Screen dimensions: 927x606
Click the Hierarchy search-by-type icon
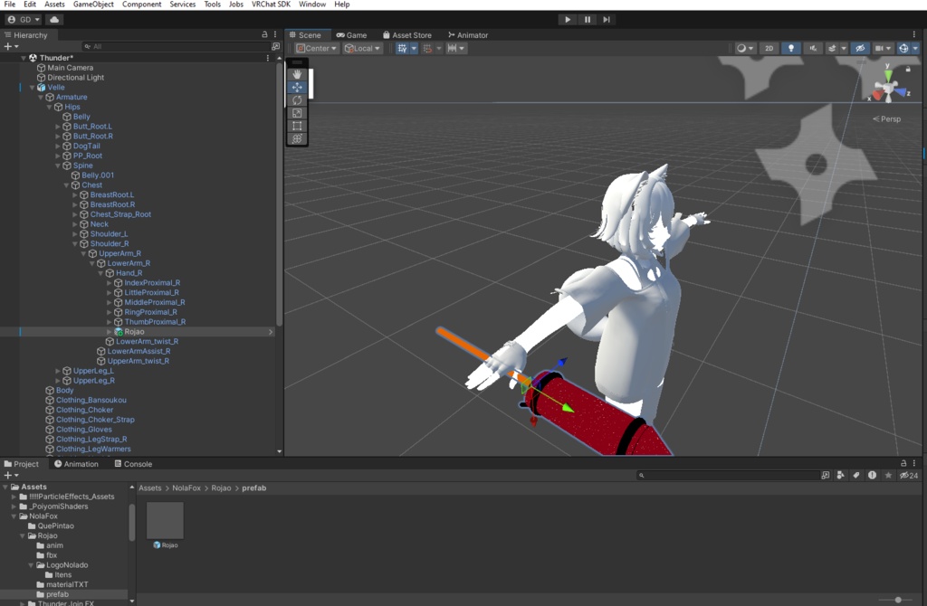(275, 46)
